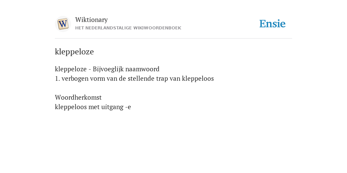Click the horizontal divider under the header
The image size is (347, 173).
click(173, 39)
